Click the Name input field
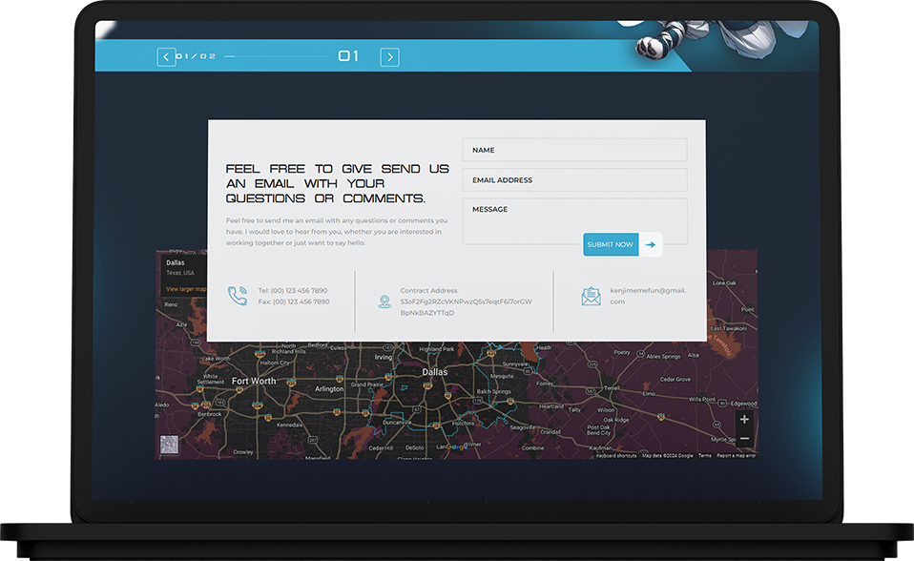This screenshot has height=561, width=914. tap(574, 150)
